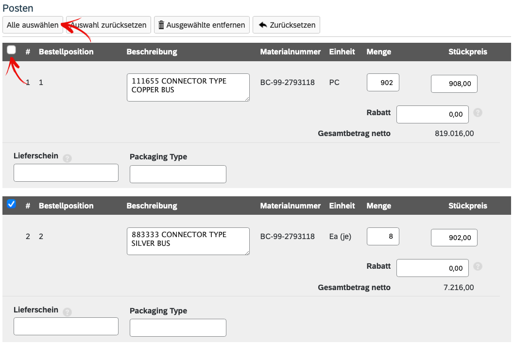Click help icon beside second Rabatt field
Image resolution: width=514 pixels, height=345 pixels.
point(478,266)
